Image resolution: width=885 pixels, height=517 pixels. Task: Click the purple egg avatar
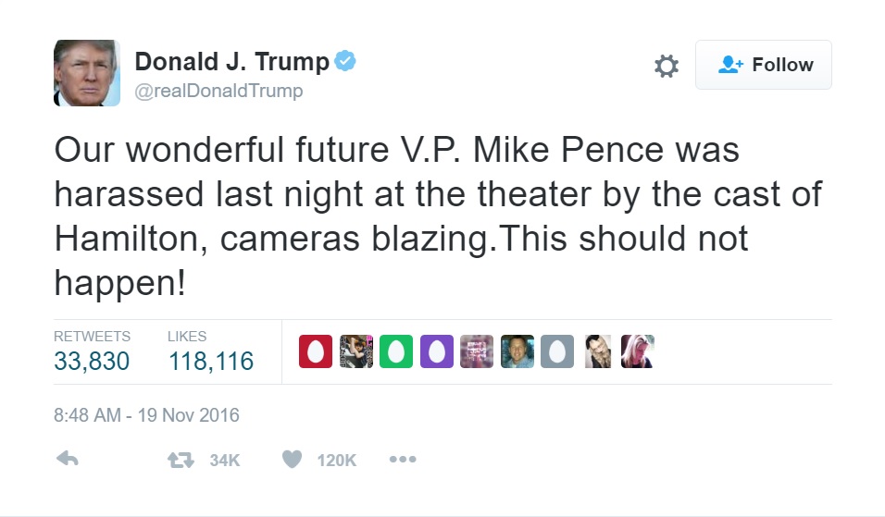[437, 351]
